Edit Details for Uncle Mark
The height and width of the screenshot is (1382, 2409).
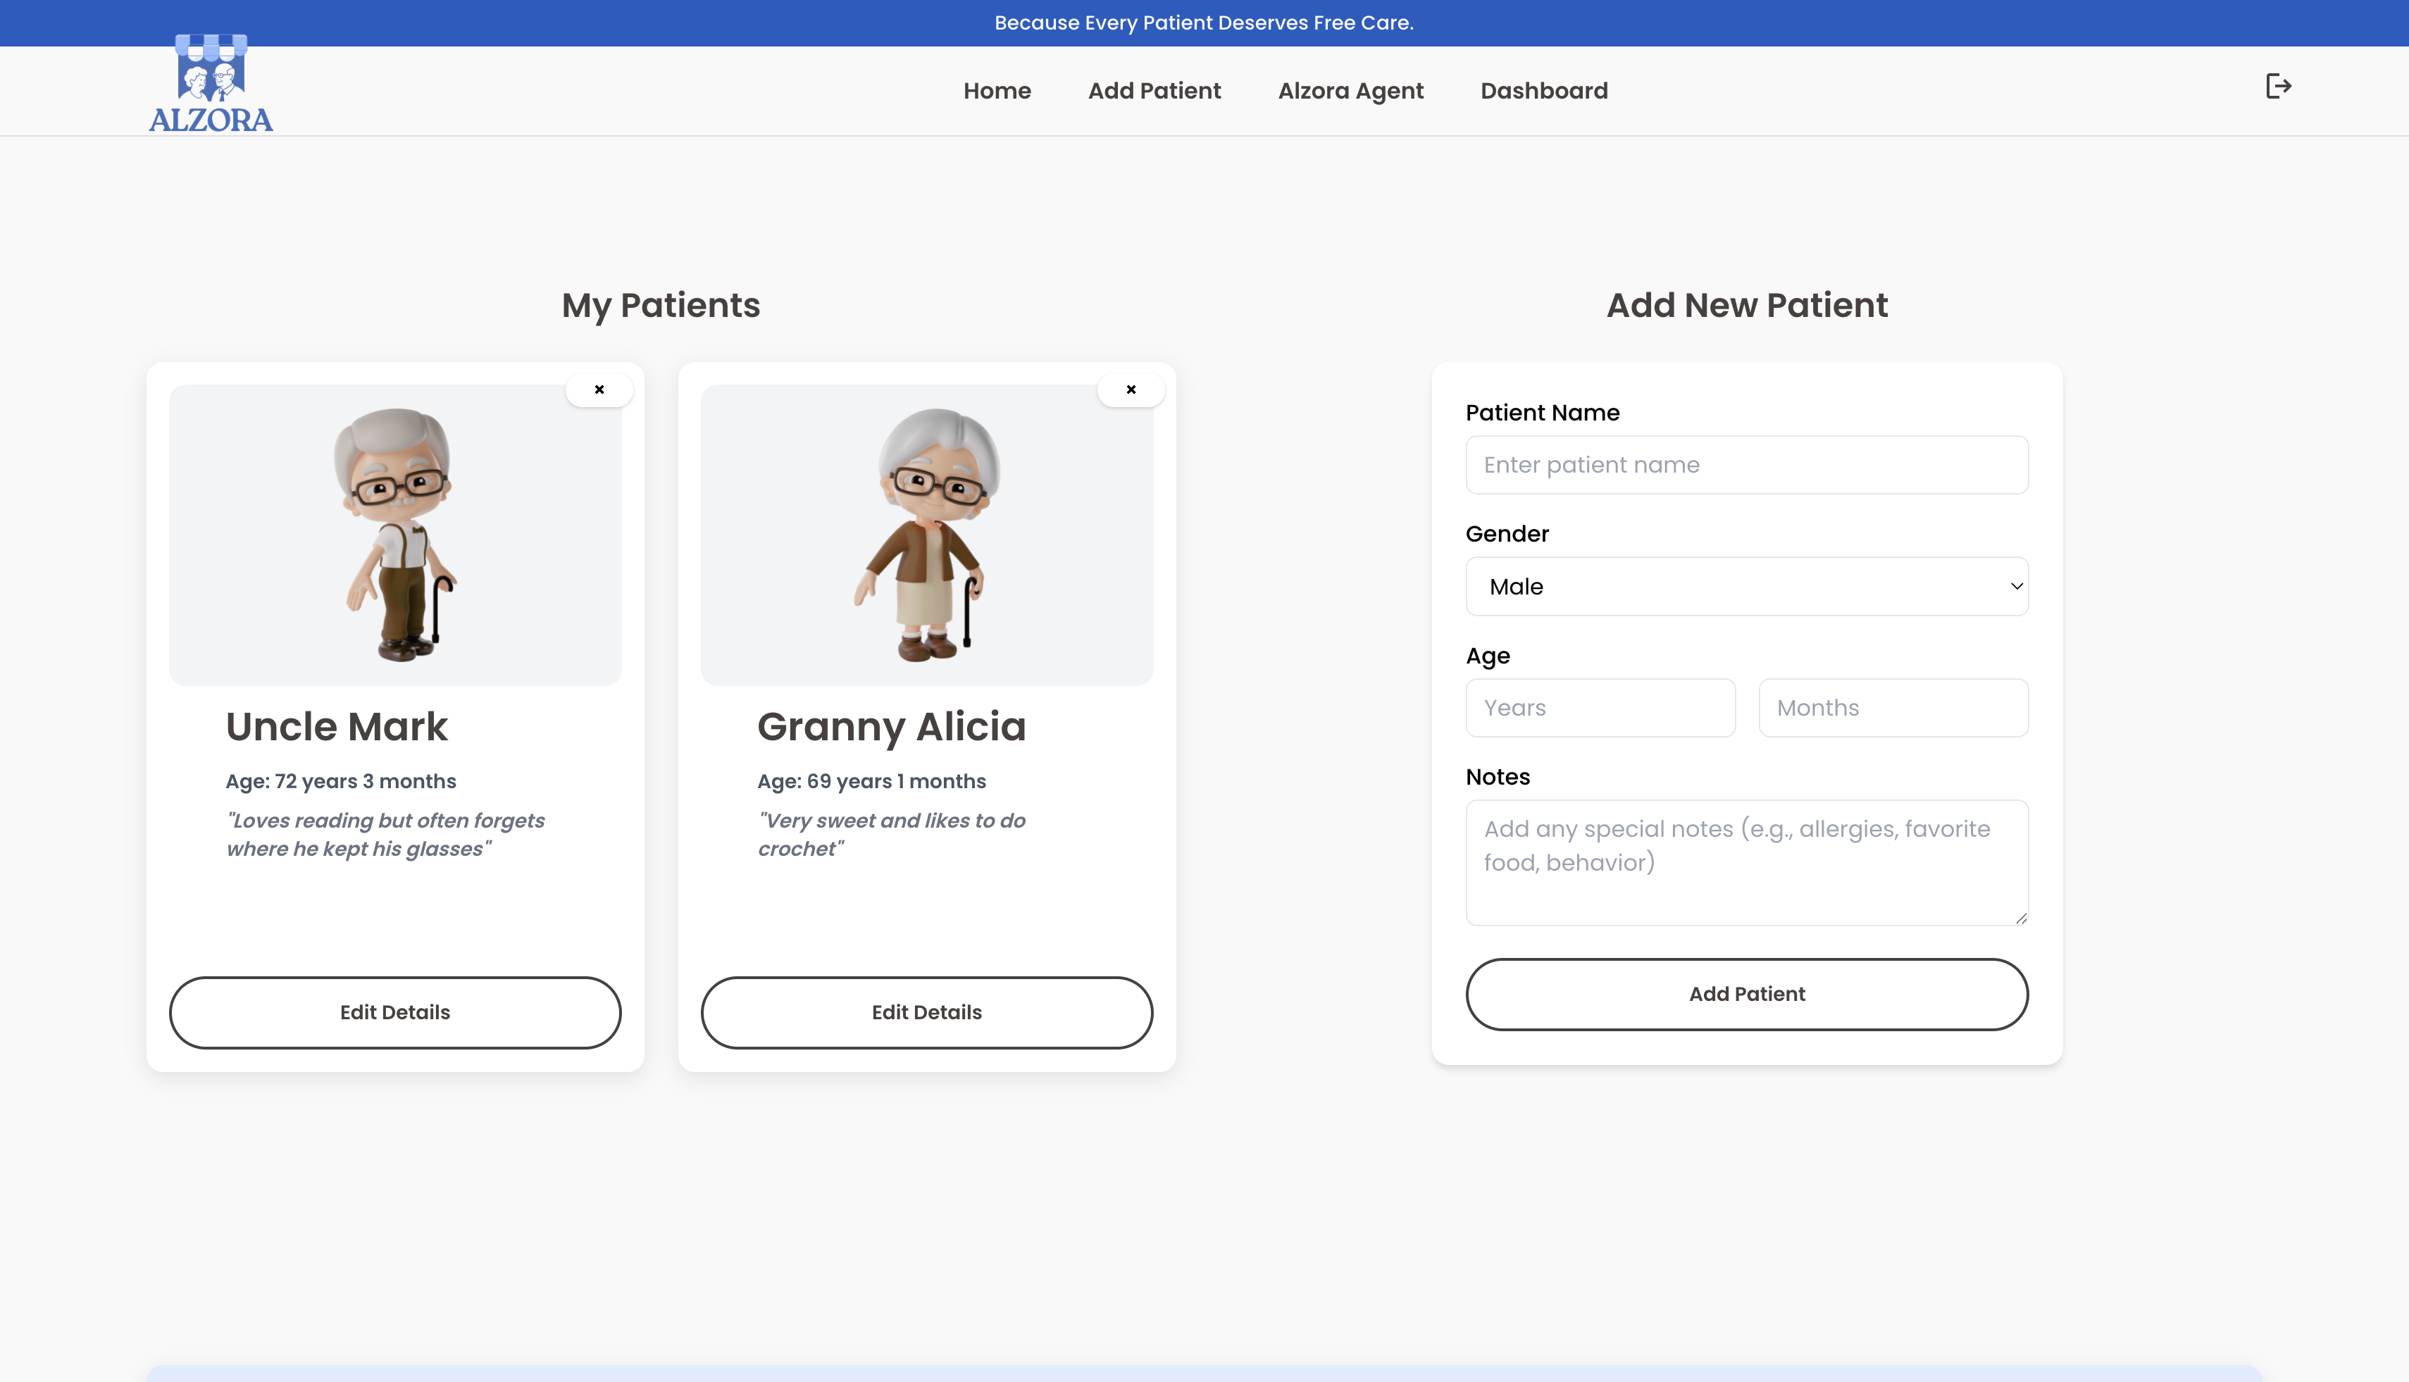point(395,1011)
